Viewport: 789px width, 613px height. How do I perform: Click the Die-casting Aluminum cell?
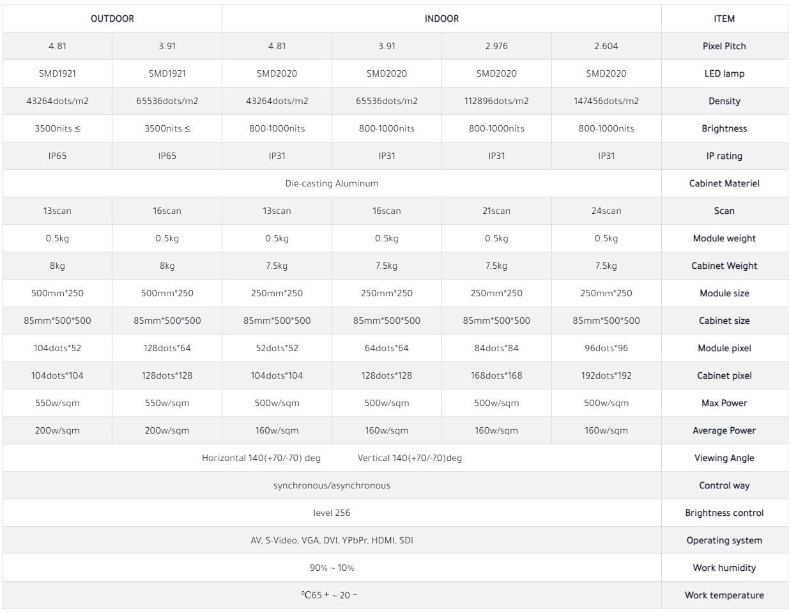click(332, 183)
